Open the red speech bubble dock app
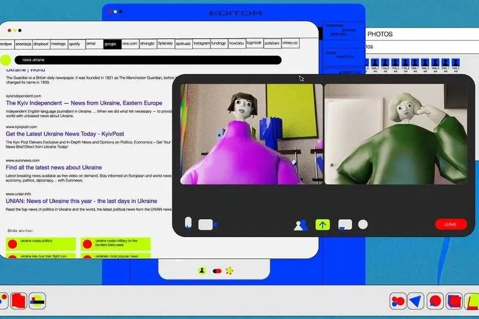Screen dimensions: 479x319 435,301
